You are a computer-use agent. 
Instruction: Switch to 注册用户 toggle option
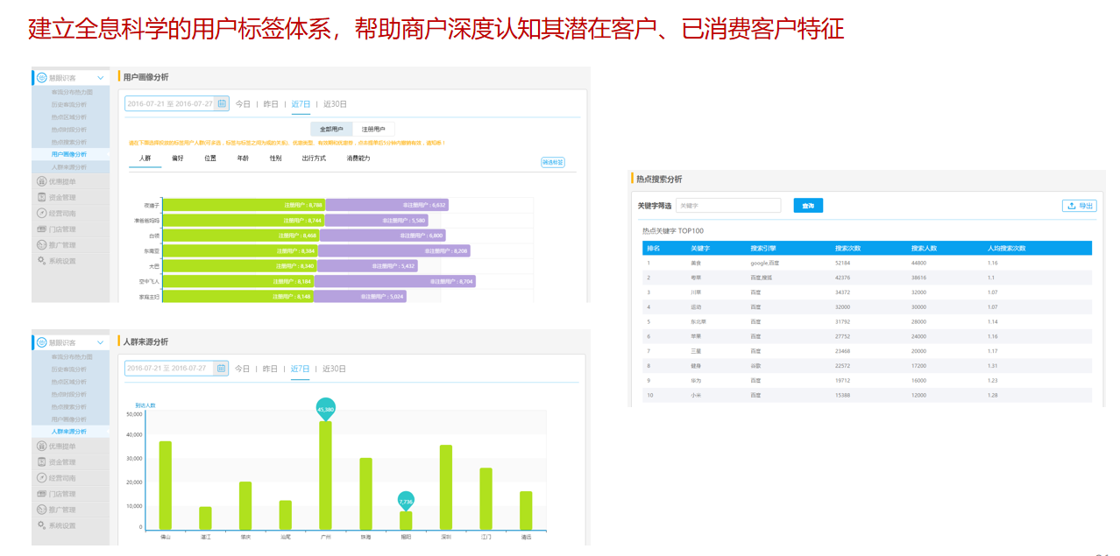tap(373, 129)
